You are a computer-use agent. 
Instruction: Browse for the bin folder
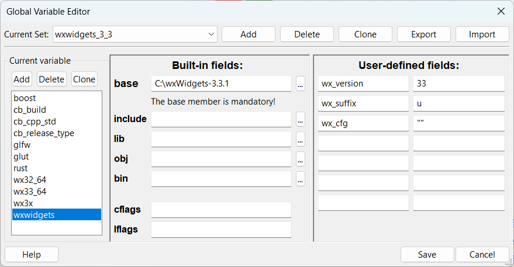click(x=300, y=179)
